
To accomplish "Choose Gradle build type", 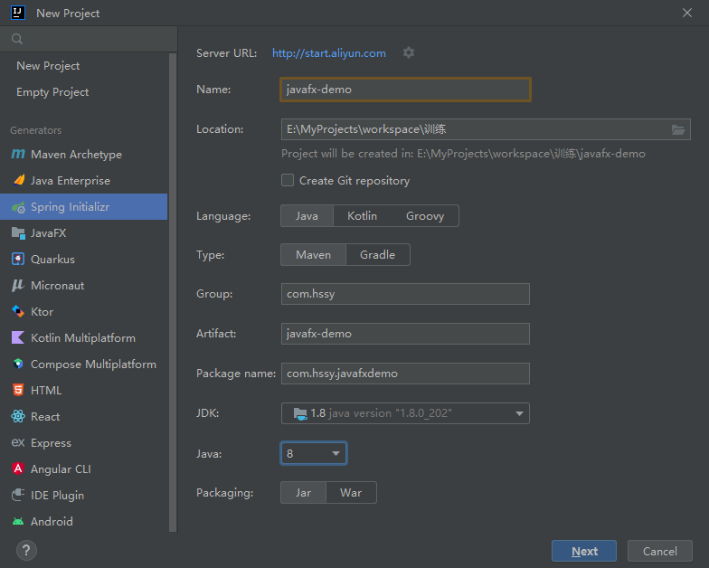I will click(x=378, y=255).
